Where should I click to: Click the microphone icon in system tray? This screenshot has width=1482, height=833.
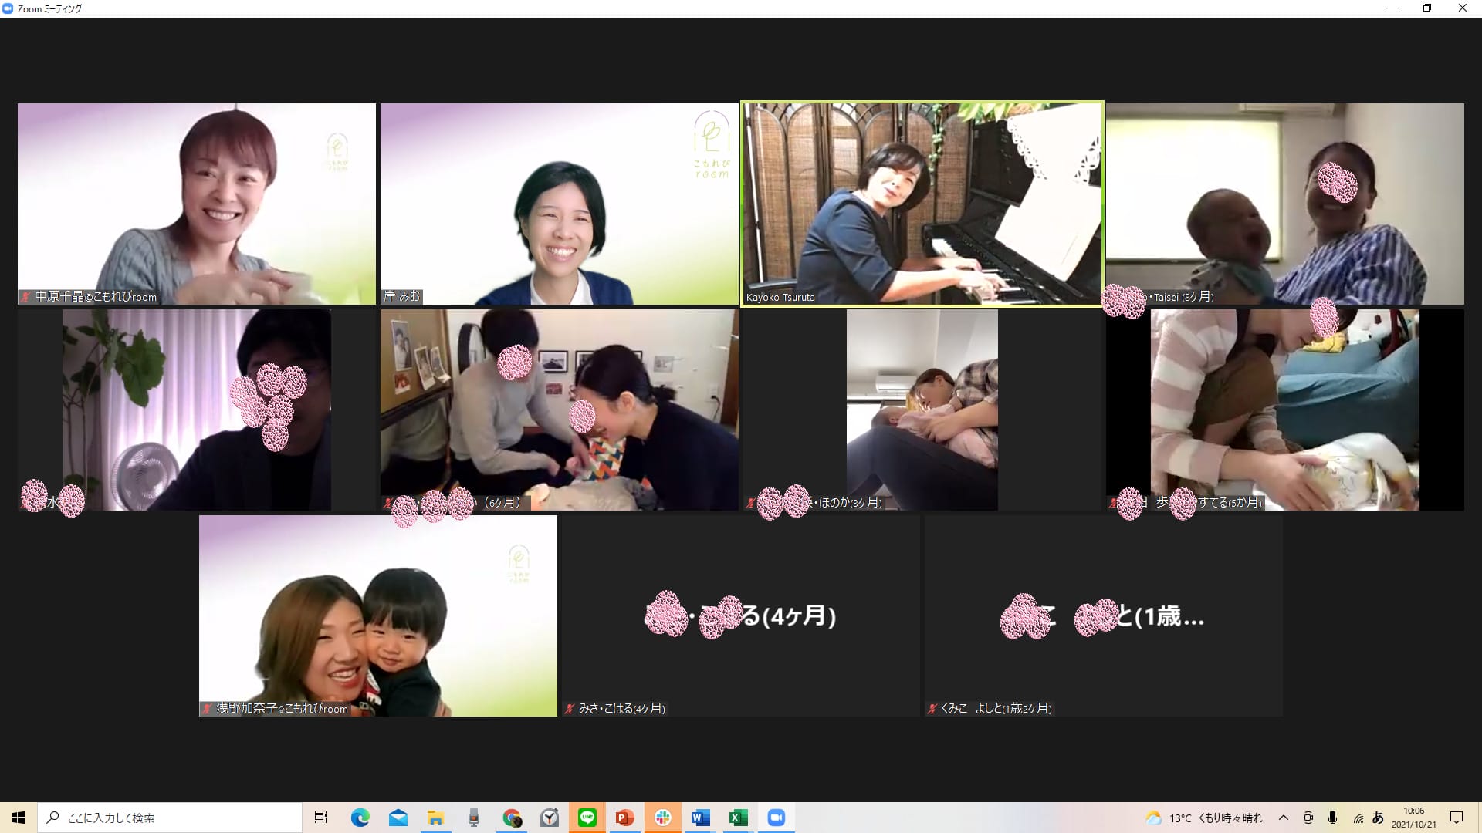pyautogui.click(x=1332, y=818)
